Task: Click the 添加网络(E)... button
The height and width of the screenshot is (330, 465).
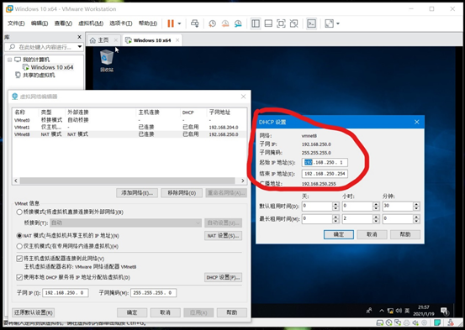Action: (137, 193)
